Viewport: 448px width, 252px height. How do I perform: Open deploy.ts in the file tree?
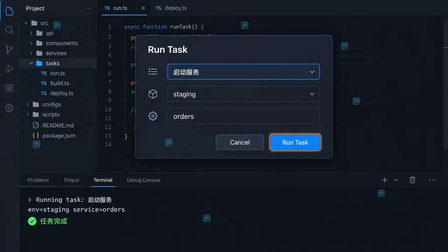[62, 93]
